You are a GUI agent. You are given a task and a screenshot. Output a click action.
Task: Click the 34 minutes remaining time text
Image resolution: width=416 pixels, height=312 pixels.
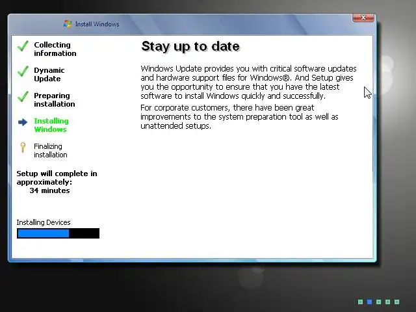click(x=49, y=190)
